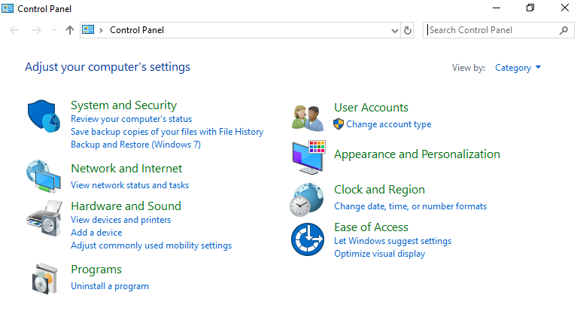Open Adjust commonly used mobility settings

click(x=151, y=245)
